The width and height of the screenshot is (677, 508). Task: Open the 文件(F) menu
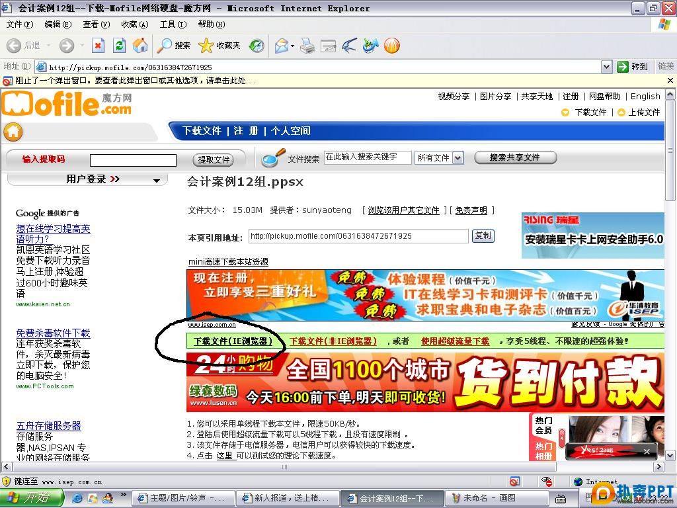pos(20,24)
